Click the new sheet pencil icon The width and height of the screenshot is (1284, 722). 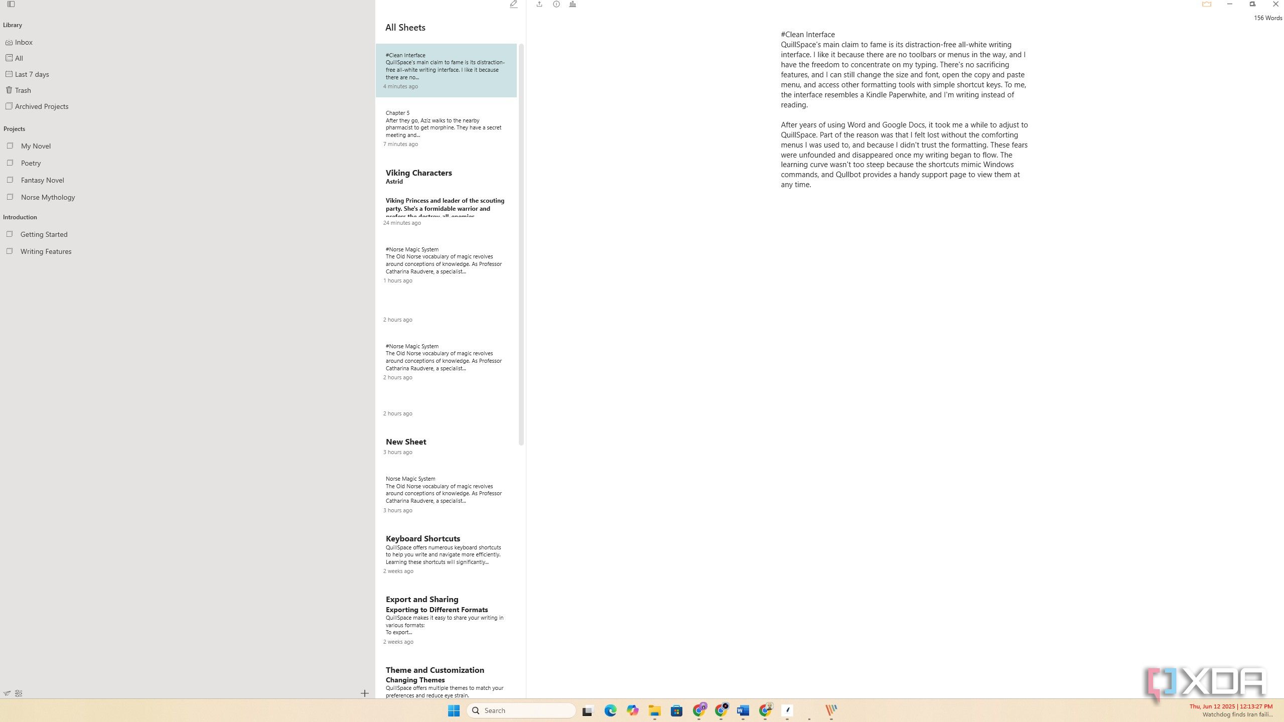(513, 4)
